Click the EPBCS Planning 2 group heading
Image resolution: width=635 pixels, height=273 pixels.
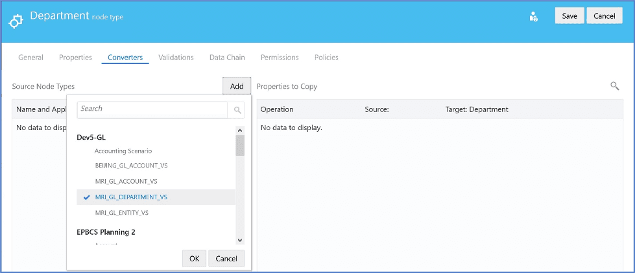106,232
